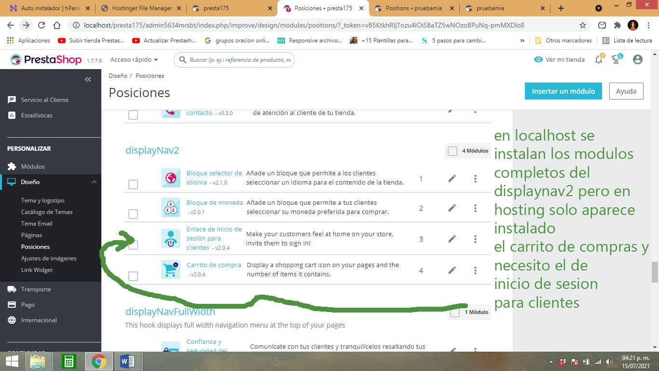Click the Diseño breadcrumb link
The width and height of the screenshot is (659, 371).
118,76
